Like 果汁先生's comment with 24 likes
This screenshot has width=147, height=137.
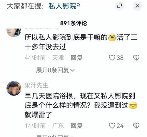(112, 126)
